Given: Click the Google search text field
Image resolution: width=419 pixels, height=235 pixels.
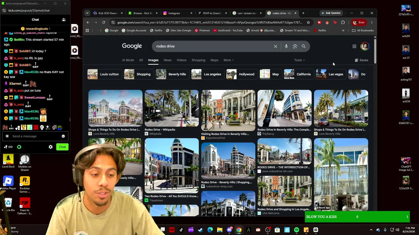Looking at the screenshot, I should (213, 46).
